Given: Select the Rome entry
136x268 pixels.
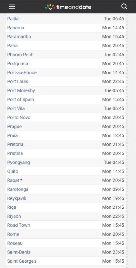Looking at the screenshot, I should (13, 234).
